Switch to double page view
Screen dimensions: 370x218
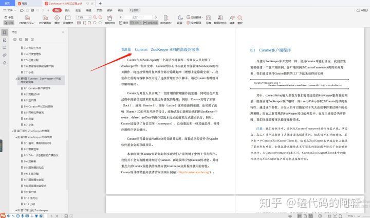pos(136,23)
